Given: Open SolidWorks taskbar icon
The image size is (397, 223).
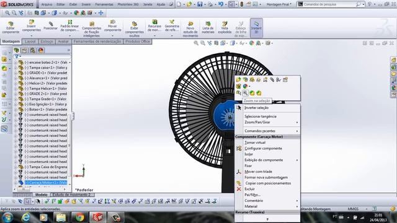Looking at the screenshot, I should tap(98, 217).
